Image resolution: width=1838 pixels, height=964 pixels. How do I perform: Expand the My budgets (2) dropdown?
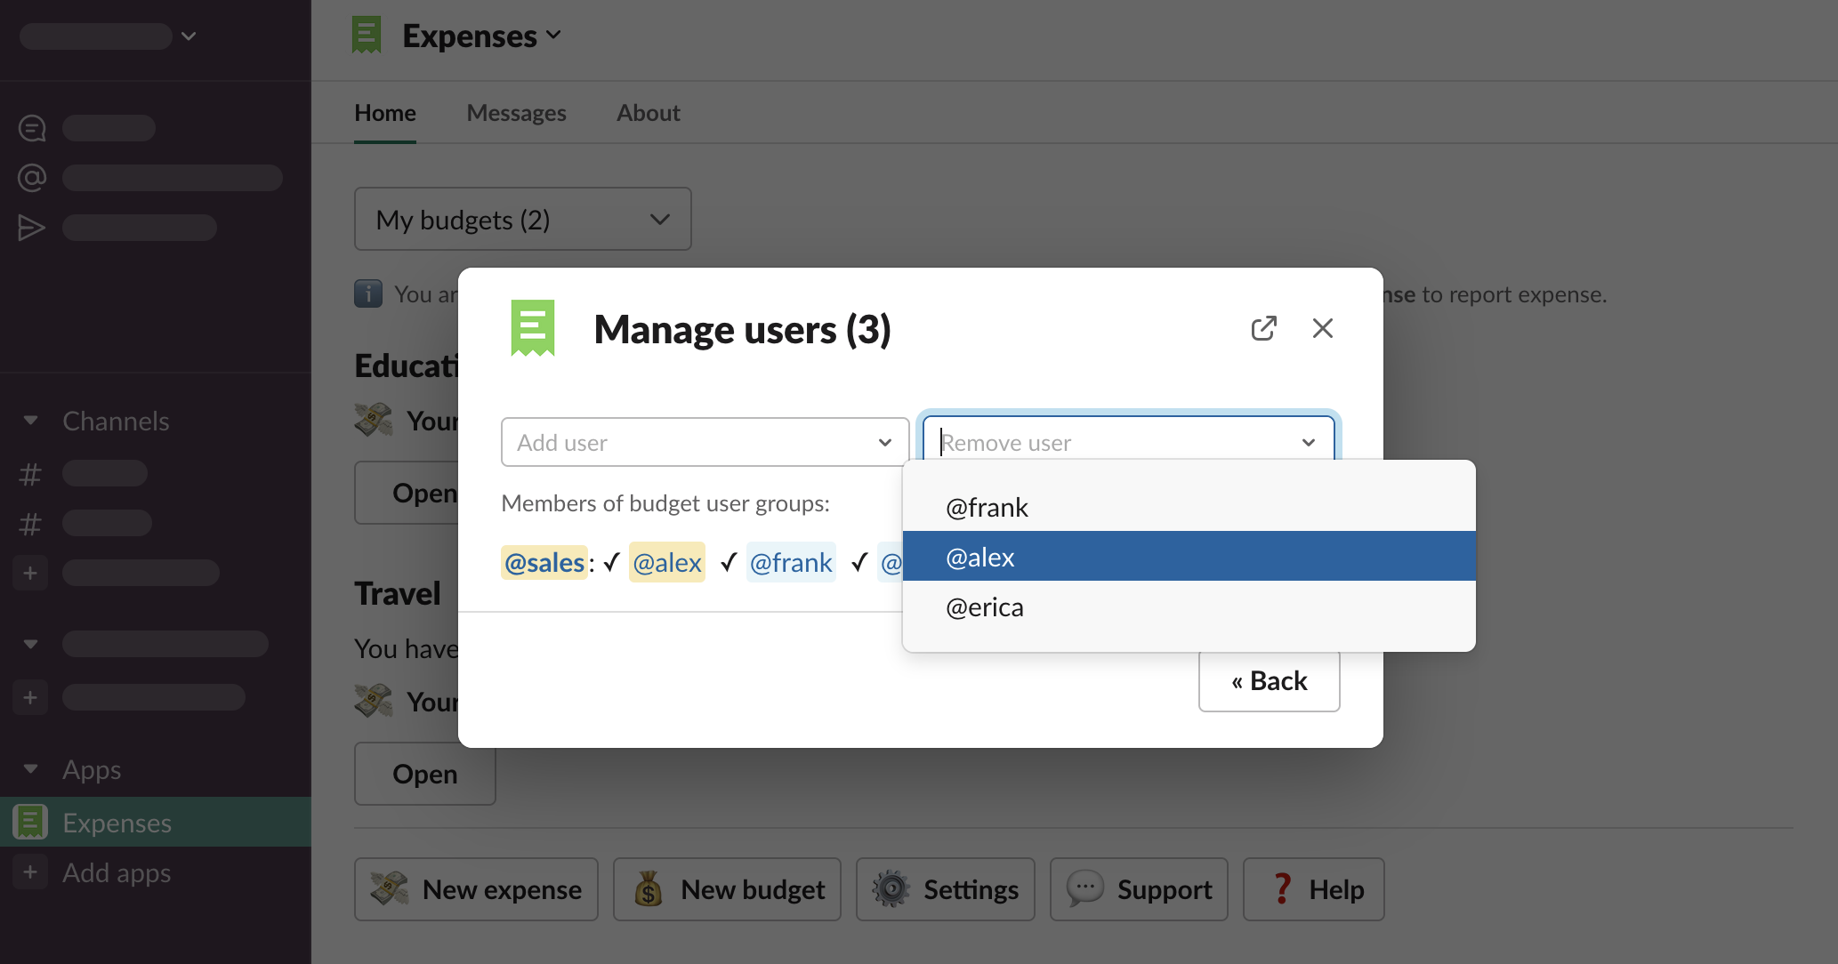click(522, 219)
